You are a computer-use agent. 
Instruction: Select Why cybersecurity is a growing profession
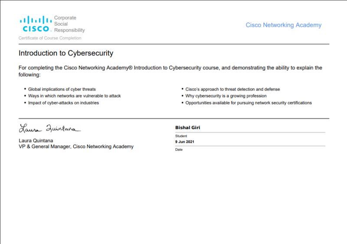click(x=226, y=96)
